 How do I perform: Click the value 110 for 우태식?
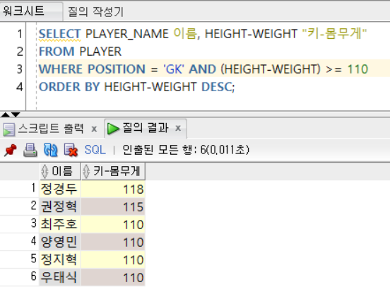click(x=113, y=277)
